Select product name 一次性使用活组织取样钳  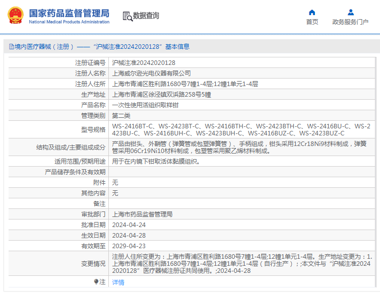[145, 105]
